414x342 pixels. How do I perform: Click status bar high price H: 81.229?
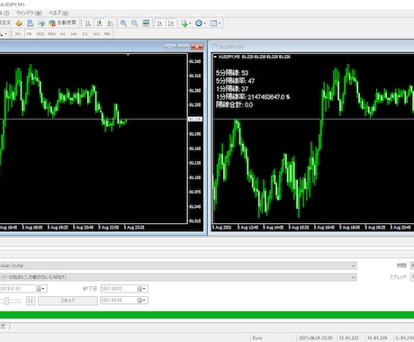[377, 337]
